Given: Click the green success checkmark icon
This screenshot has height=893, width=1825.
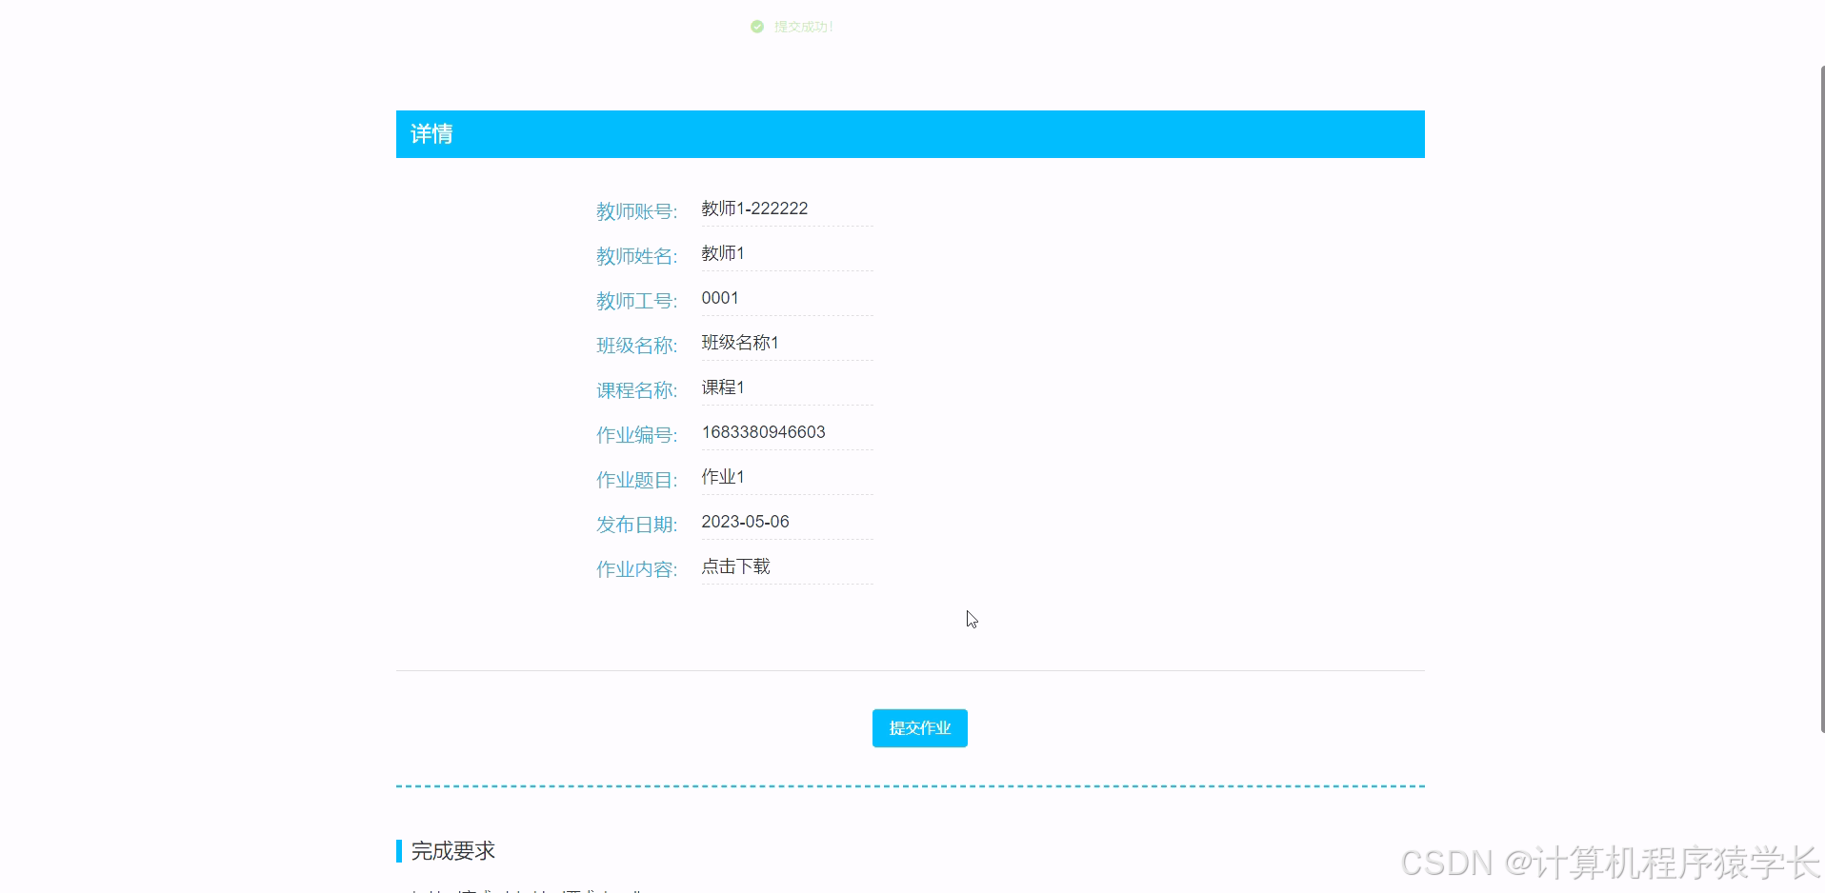Looking at the screenshot, I should click(x=757, y=27).
